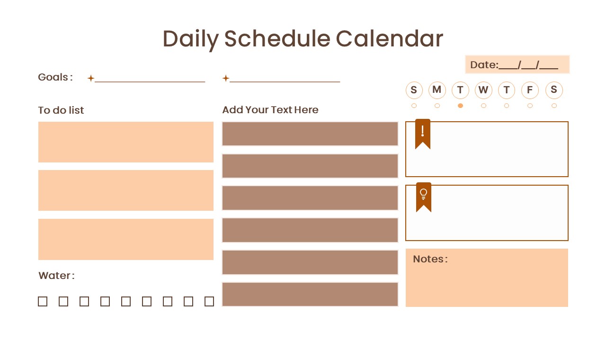Image resolution: width=606 pixels, height=341 pixels.
Task: Check the first Water checkbox
Action: [x=43, y=301]
